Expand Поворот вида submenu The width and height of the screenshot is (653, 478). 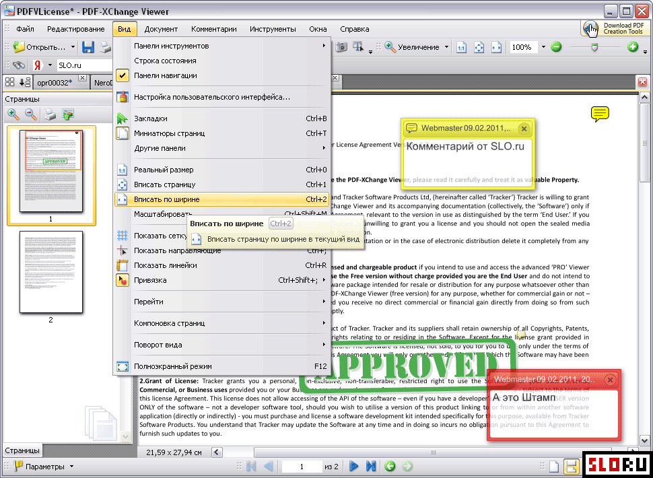tap(222, 345)
